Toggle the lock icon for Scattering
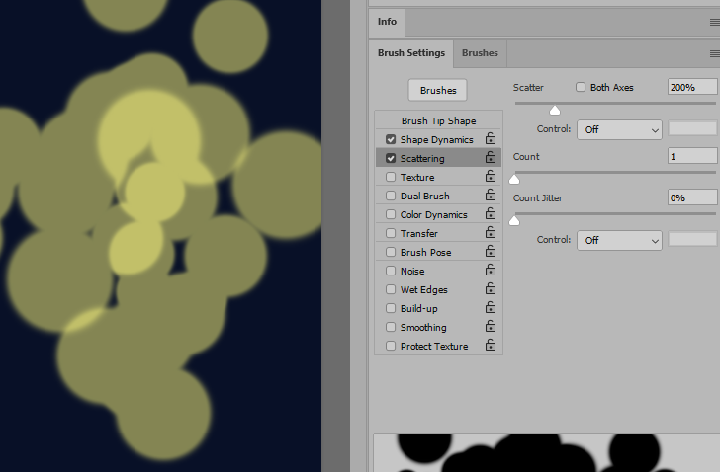 (491, 158)
